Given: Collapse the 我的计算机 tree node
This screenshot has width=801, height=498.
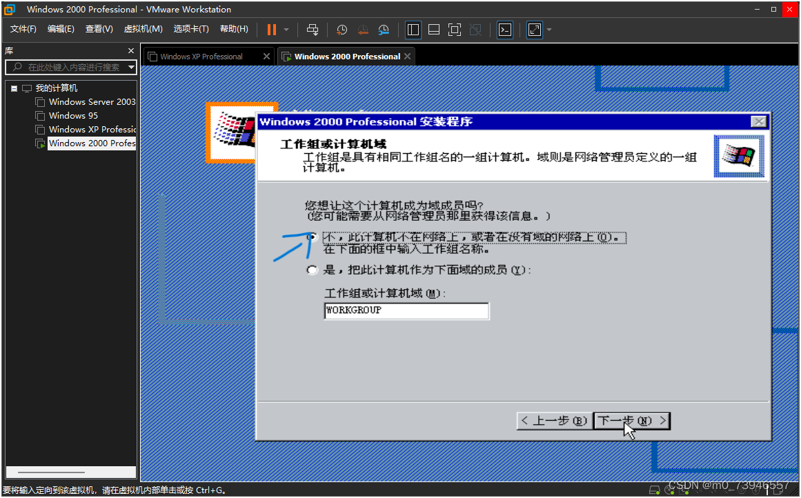Looking at the screenshot, I should (14, 88).
